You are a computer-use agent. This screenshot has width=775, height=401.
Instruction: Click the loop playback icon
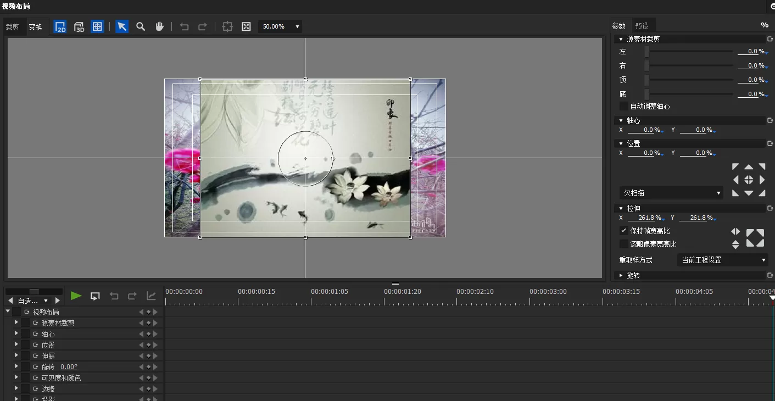point(95,296)
